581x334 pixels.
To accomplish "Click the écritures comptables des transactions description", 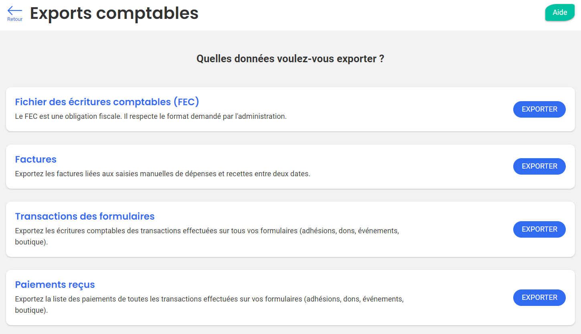I will coord(206,231).
